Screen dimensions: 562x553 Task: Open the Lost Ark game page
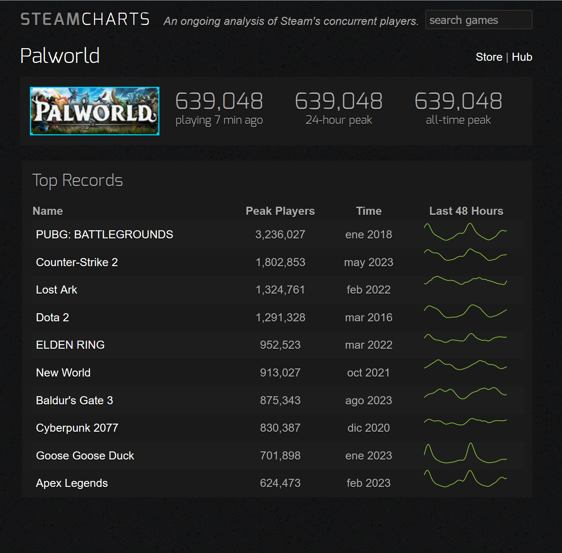(x=56, y=290)
